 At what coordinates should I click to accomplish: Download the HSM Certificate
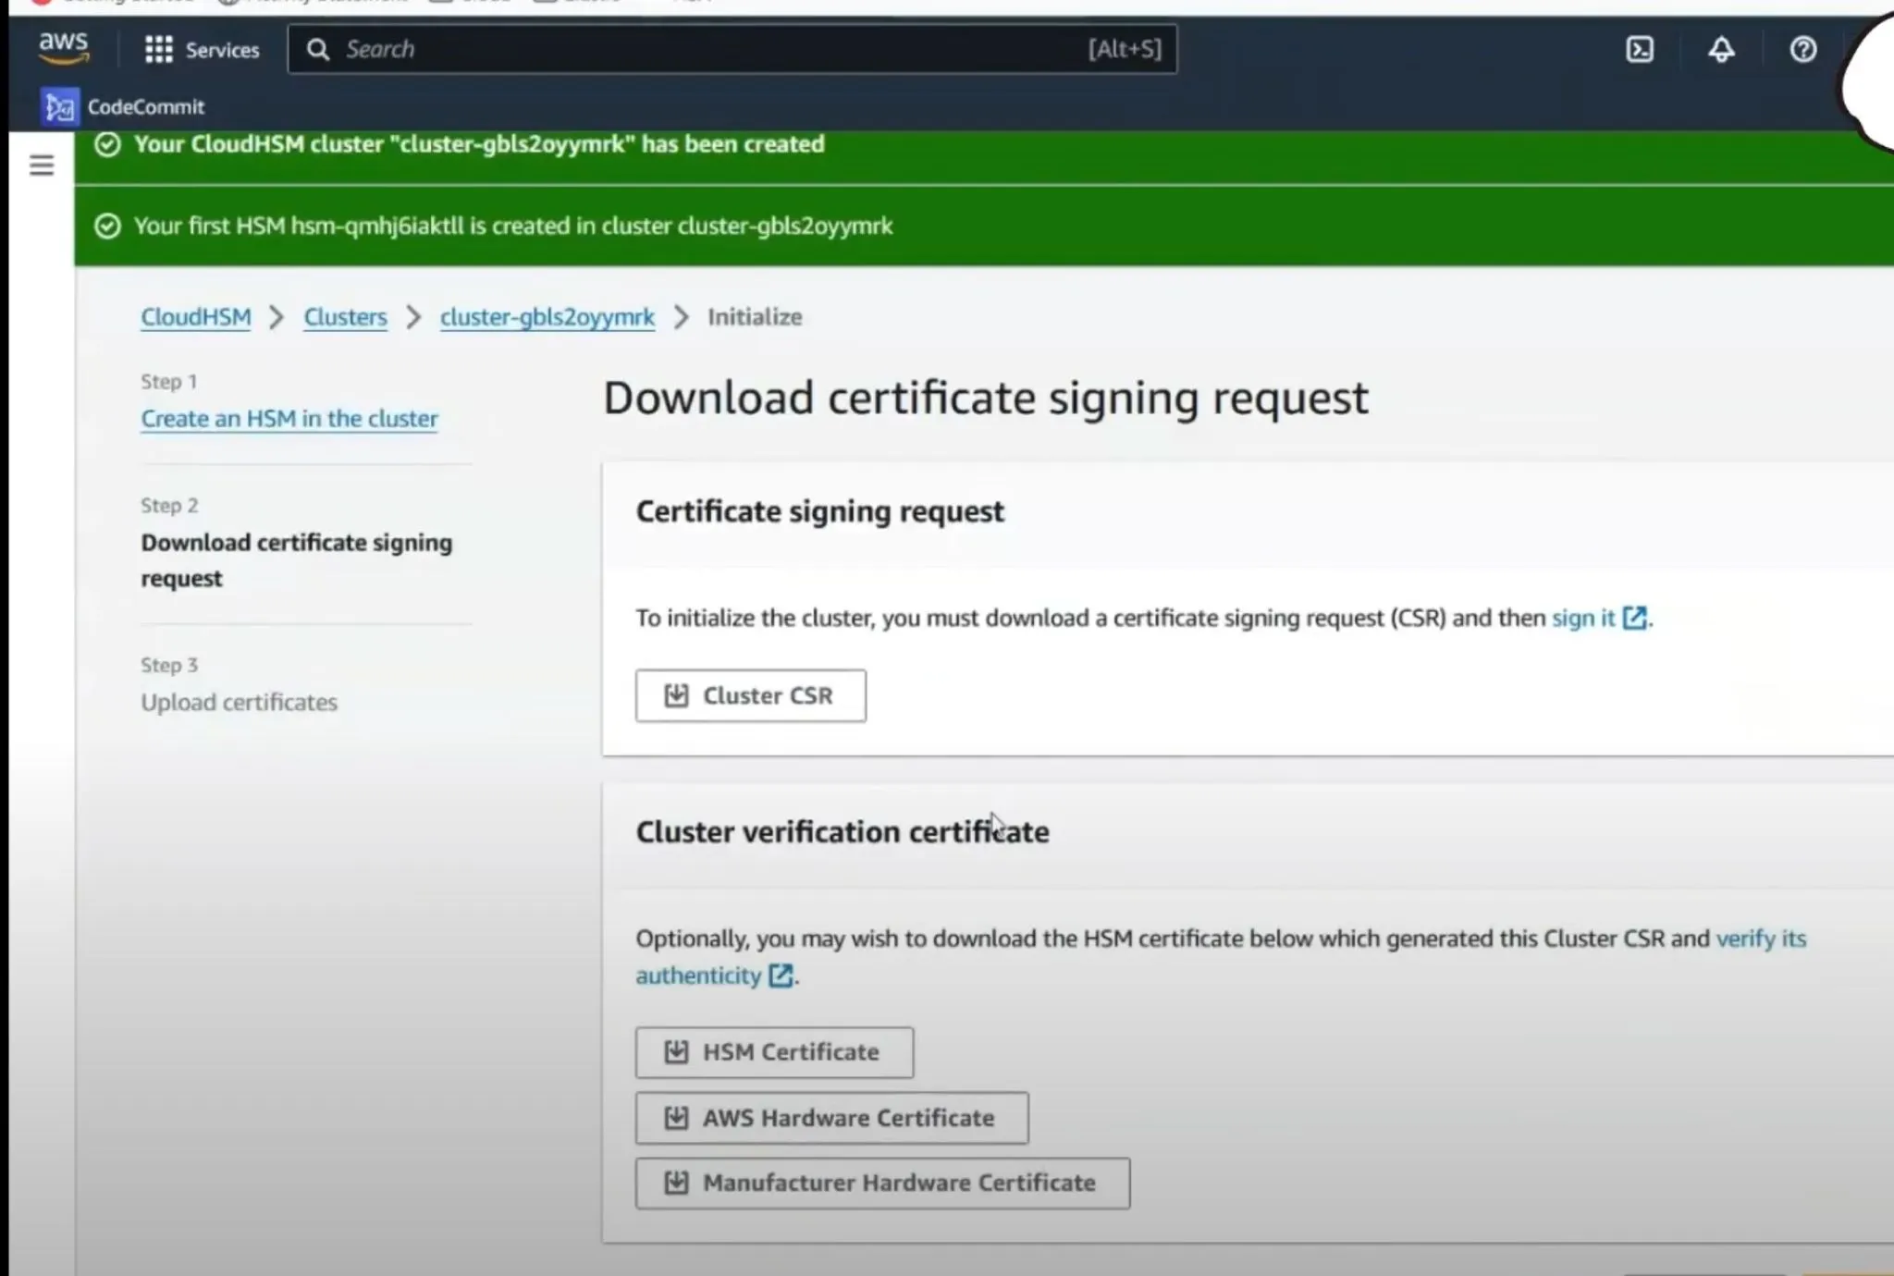[x=773, y=1052]
